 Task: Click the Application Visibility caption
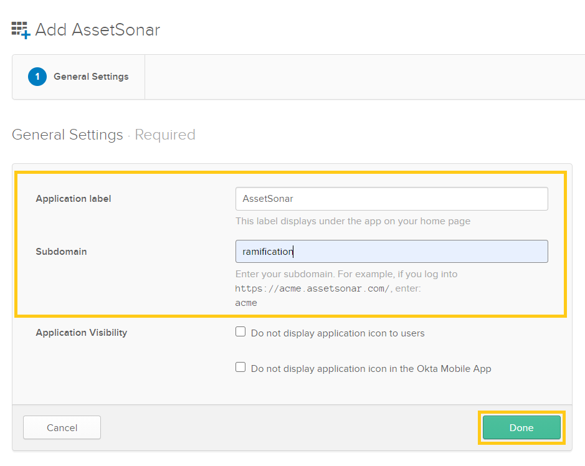pos(82,333)
